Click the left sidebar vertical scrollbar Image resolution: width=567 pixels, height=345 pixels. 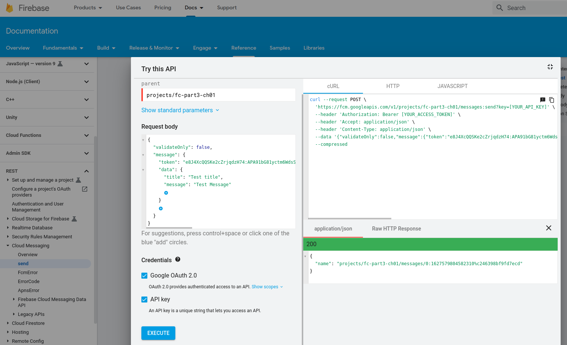(95, 229)
